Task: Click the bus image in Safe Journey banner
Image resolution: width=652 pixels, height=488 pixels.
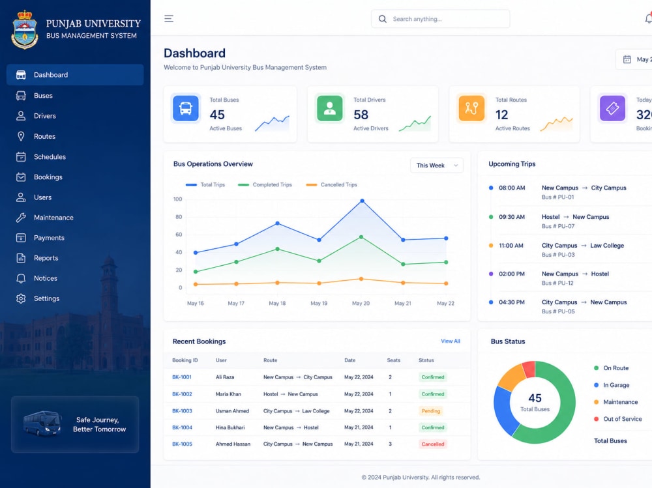Action: tap(42, 423)
